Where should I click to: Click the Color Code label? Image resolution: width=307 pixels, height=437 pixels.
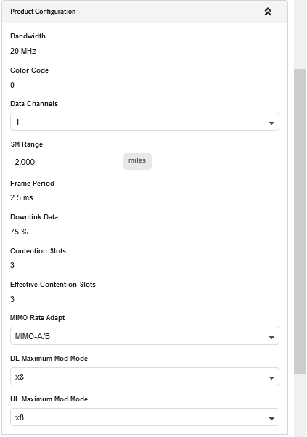[29, 70]
